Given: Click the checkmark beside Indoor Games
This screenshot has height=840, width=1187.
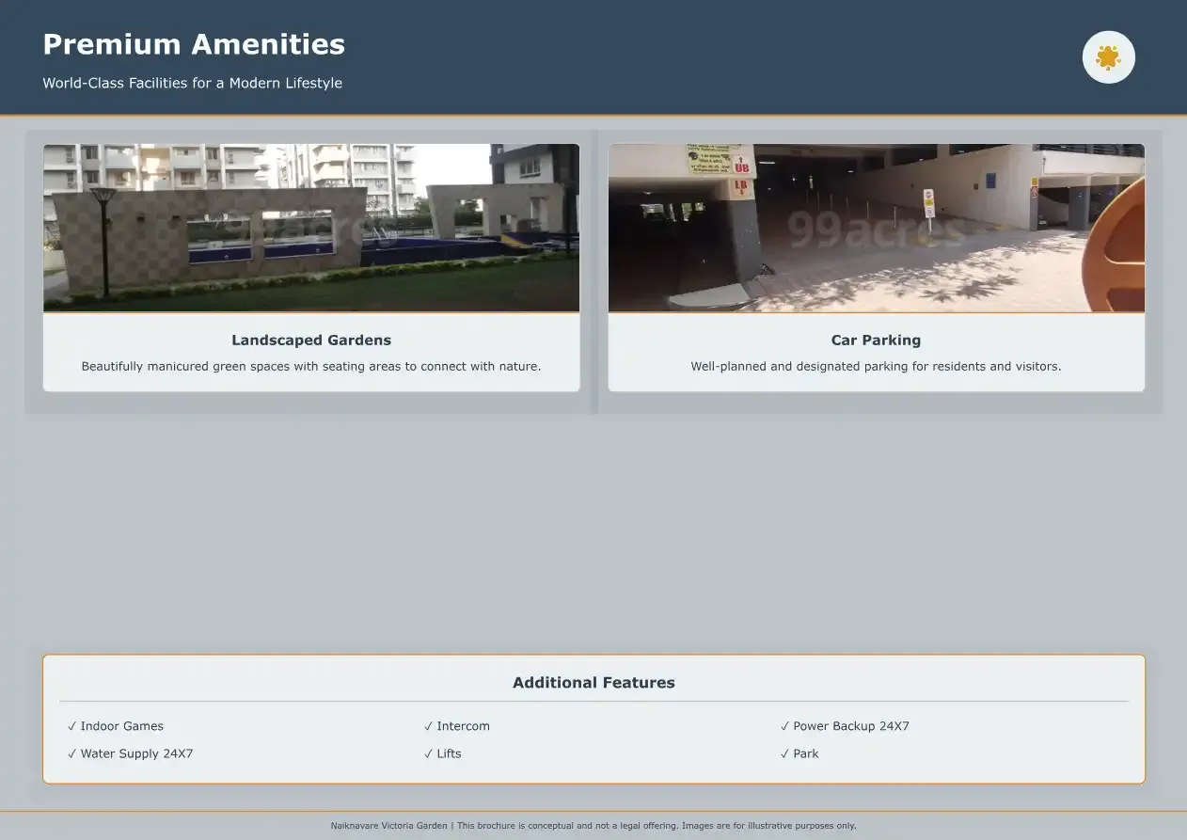Looking at the screenshot, I should coord(71,726).
